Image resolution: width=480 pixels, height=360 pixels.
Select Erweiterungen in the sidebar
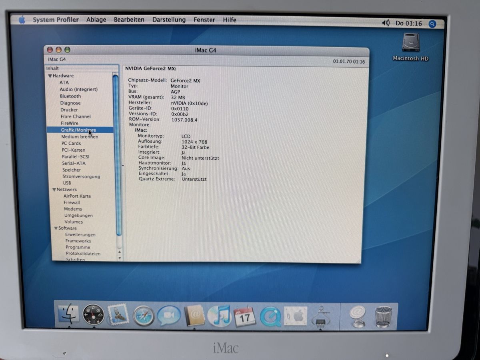tap(80, 234)
